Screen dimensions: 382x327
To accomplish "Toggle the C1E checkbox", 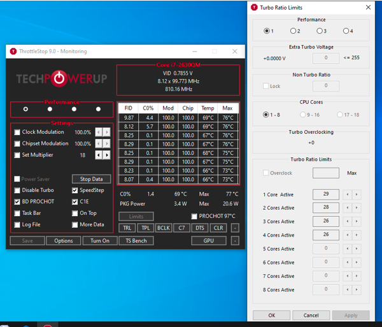I will point(74,201).
